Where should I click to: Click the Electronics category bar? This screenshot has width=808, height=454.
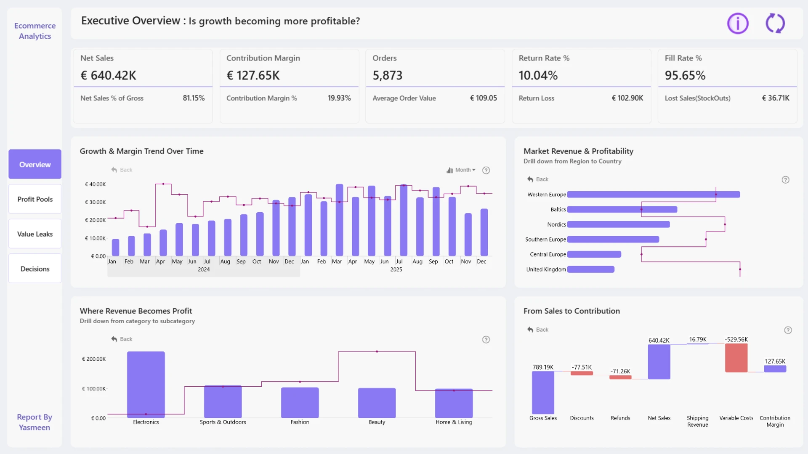(x=146, y=385)
